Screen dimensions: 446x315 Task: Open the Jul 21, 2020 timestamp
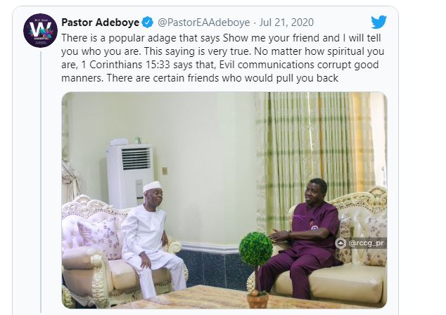point(286,22)
